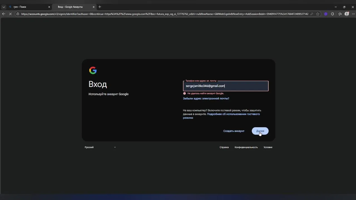The image size is (356, 200).
Task: Open the browser profile avatar
Action: (347, 14)
